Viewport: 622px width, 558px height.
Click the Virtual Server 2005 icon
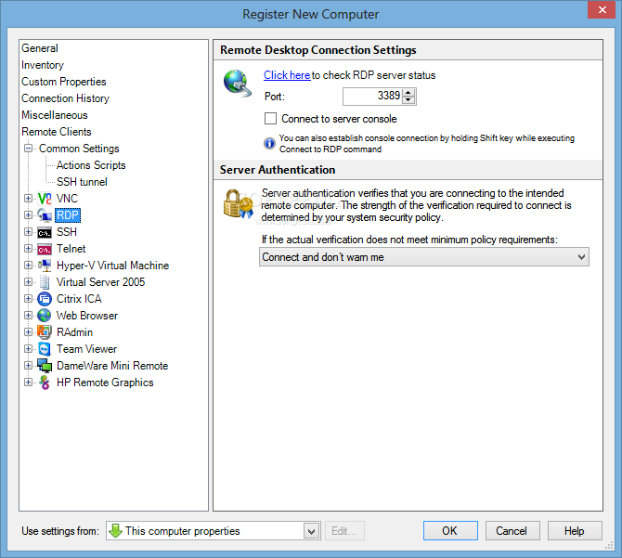(x=45, y=282)
